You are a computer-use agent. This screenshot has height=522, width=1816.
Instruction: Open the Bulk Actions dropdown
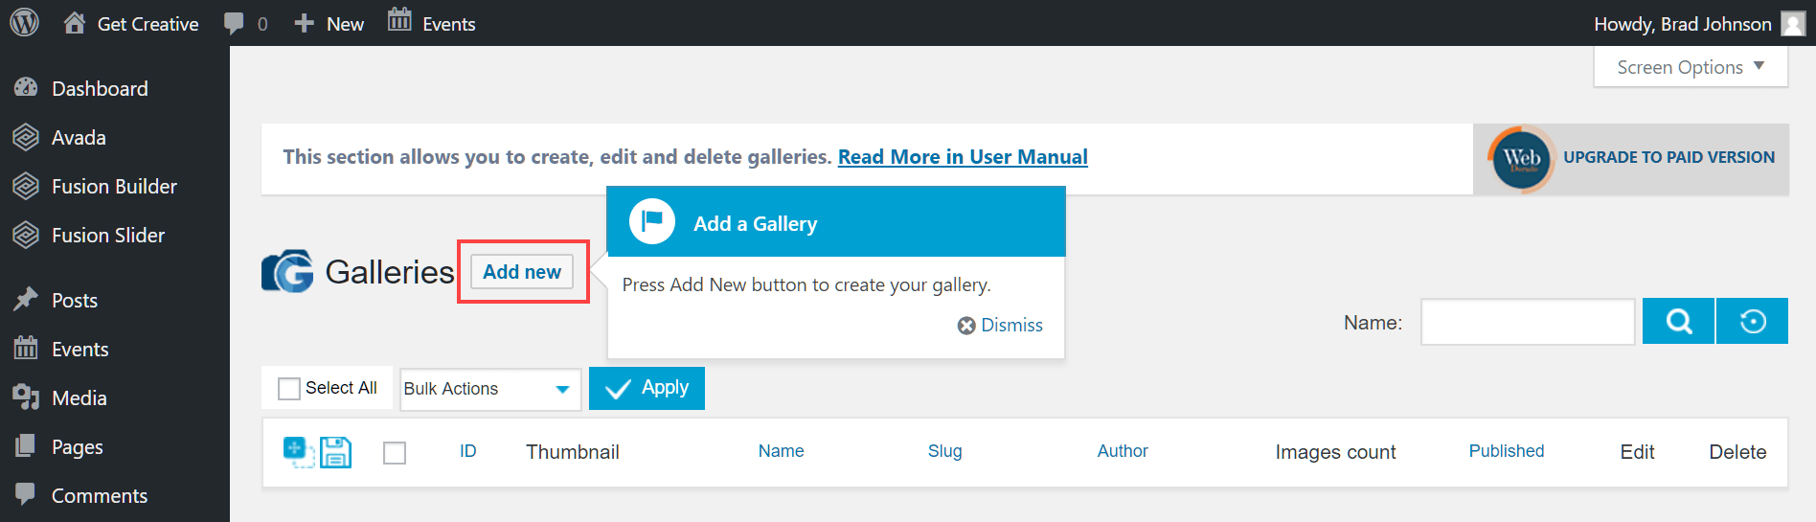[x=490, y=389]
